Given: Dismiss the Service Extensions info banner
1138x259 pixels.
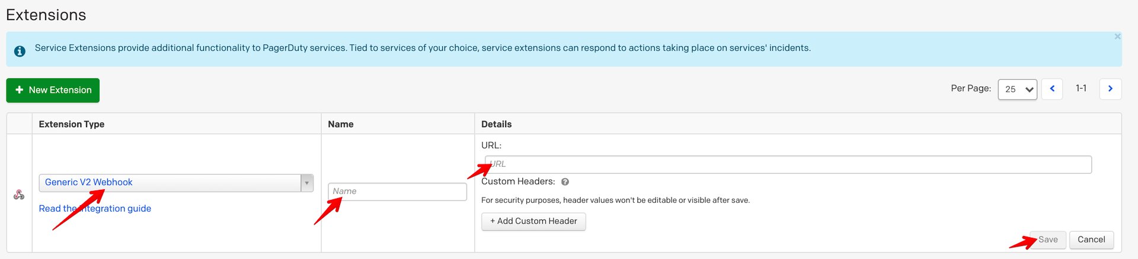Looking at the screenshot, I should [x=1117, y=37].
